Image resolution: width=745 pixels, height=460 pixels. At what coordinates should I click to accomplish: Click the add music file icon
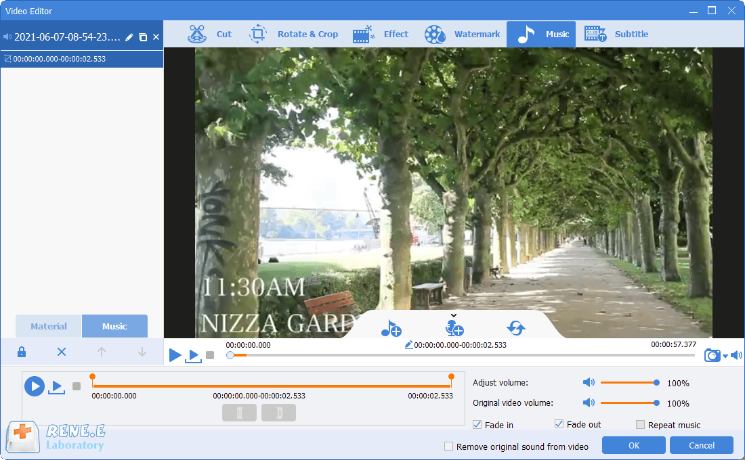(x=391, y=328)
